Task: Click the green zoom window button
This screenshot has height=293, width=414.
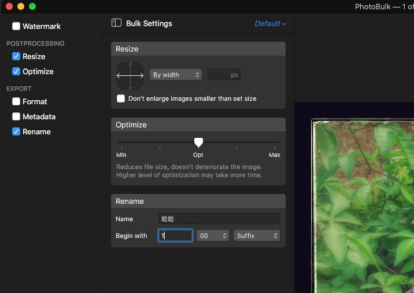Action: 32,6
